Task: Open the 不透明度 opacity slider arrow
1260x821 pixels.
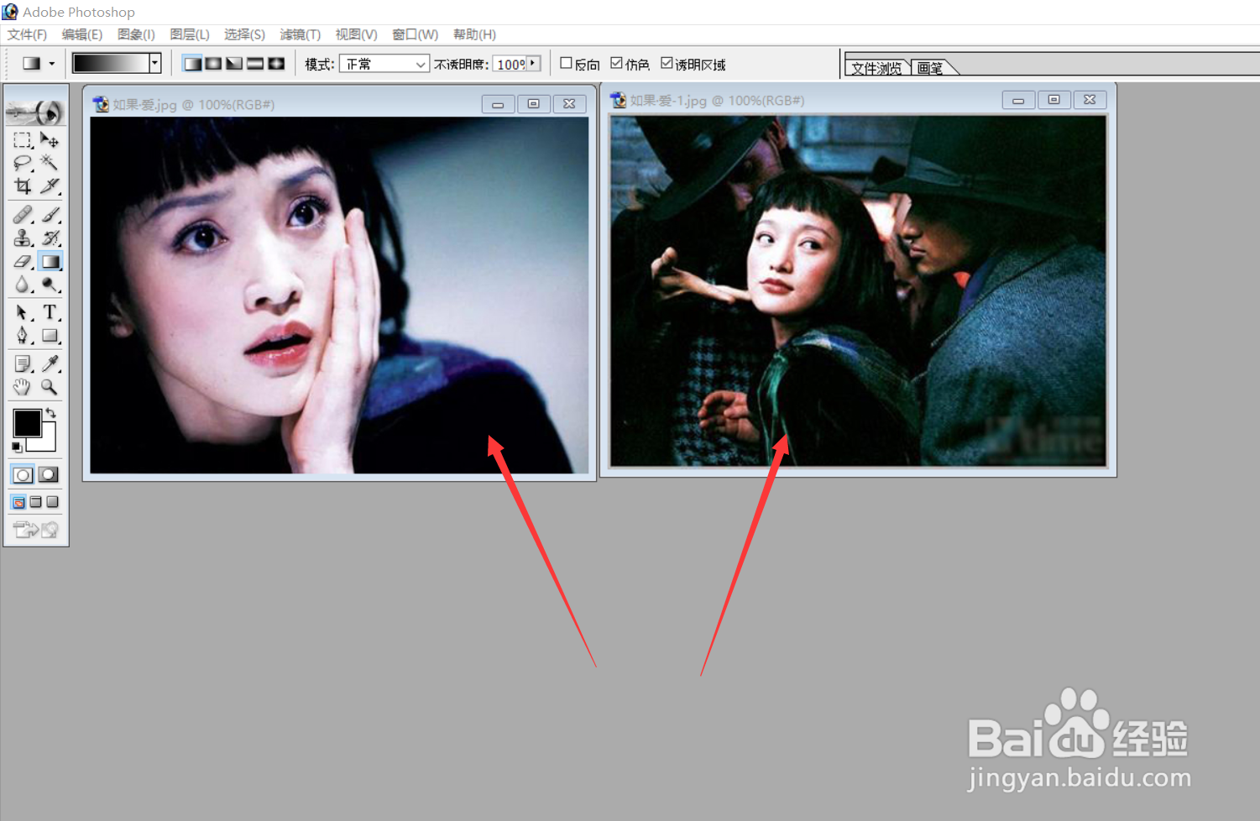Action: click(533, 64)
